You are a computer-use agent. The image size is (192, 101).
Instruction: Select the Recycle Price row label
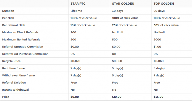(x=11, y=61)
